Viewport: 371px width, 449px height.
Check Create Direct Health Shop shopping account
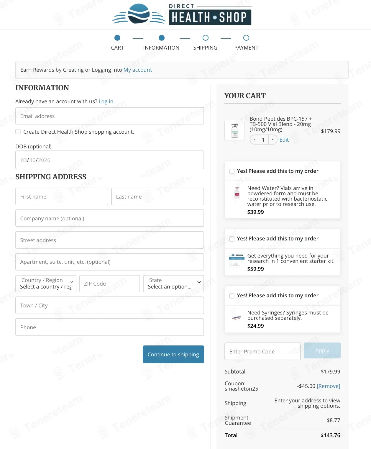coord(18,132)
